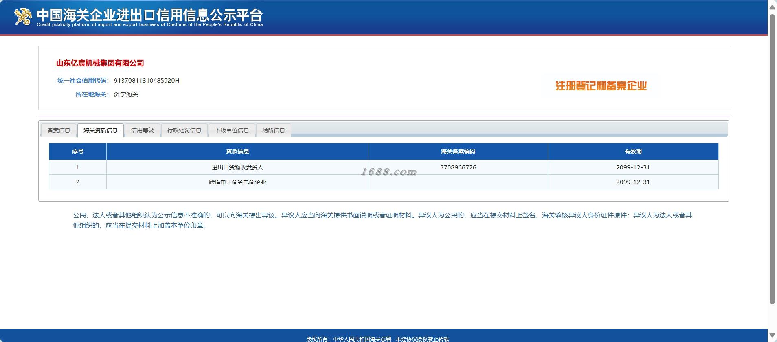Open the 备案信息 tab

click(x=59, y=130)
